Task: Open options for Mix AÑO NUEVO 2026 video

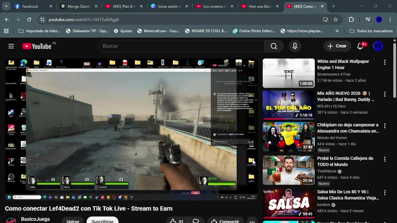Action: [x=385, y=94]
